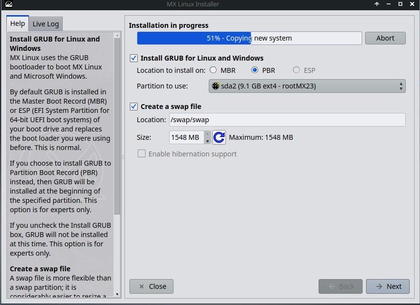
Task: Select the MBR radio button
Action: tap(213, 70)
